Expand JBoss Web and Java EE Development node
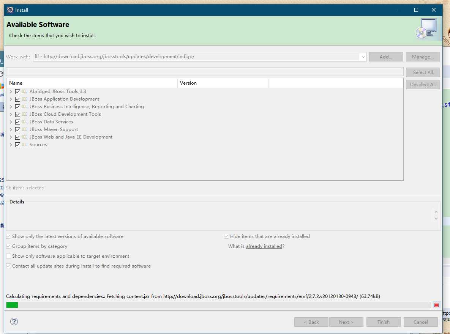Viewport: 450px width, 334px height. point(11,137)
